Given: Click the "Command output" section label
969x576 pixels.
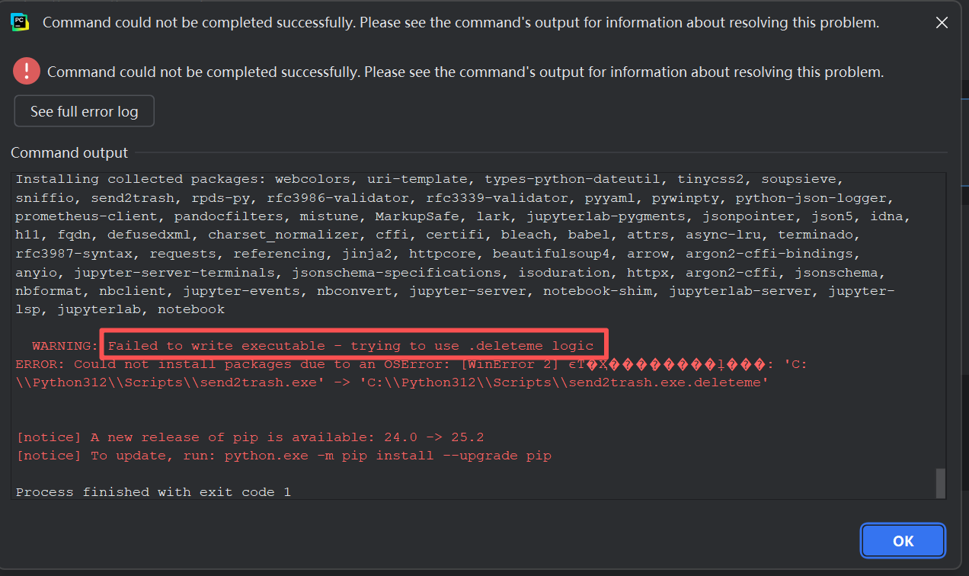Looking at the screenshot, I should (69, 152).
